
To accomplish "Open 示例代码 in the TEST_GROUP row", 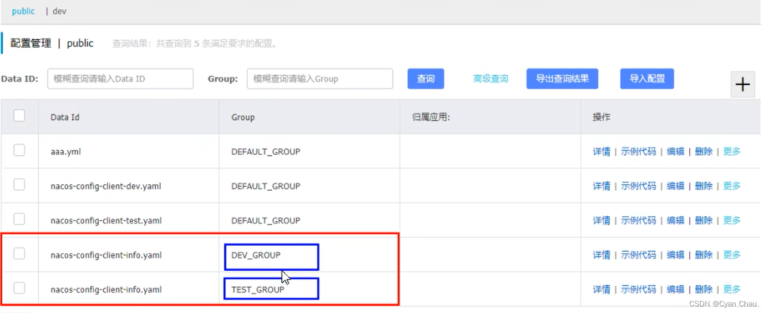I will tap(639, 290).
